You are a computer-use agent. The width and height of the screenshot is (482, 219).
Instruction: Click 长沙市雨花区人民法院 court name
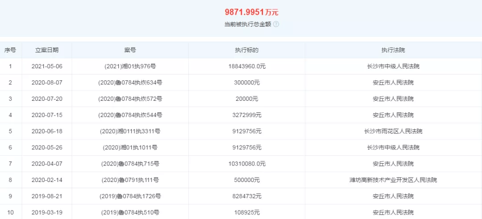(x=393, y=132)
